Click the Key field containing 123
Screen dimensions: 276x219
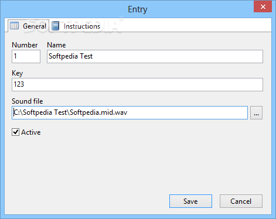[137, 84]
